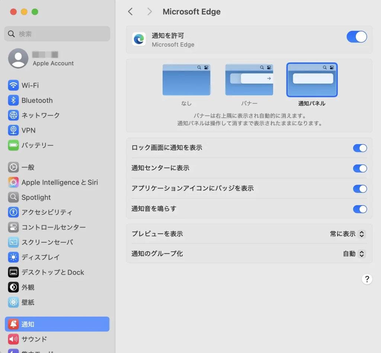Open the プレビューを表示 dropdown
The width and height of the screenshot is (381, 353).
click(x=348, y=234)
